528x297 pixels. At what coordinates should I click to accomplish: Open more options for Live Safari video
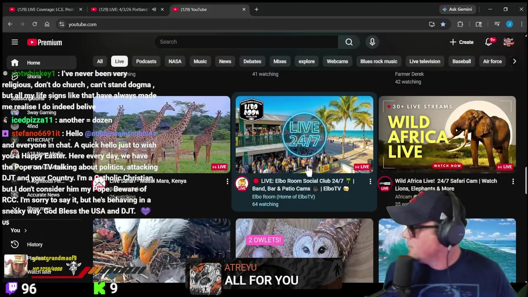227,181
